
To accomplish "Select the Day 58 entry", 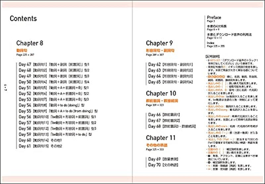I will (x=57, y=129).
